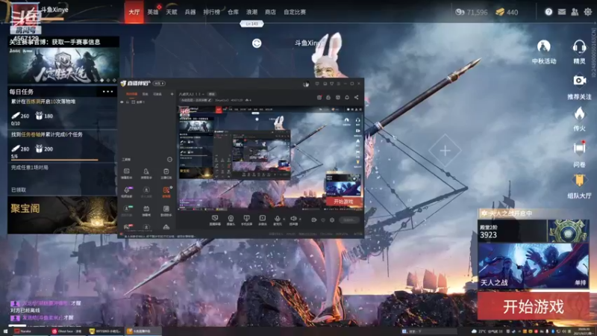597x336 pixels.
Task: Select the 大厅 lobby tab
Action: tap(134, 12)
